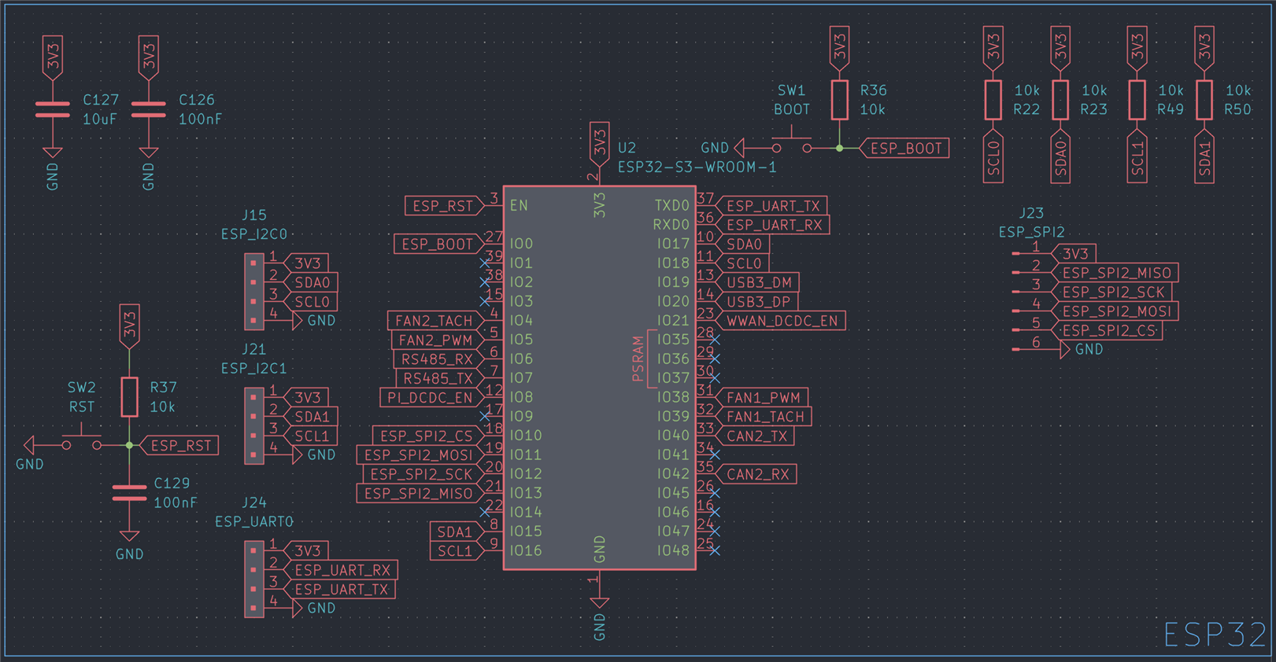Select resistor R36 10k symbol
The width and height of the screenshot is (1276, 662).
(x=840, y=100)
